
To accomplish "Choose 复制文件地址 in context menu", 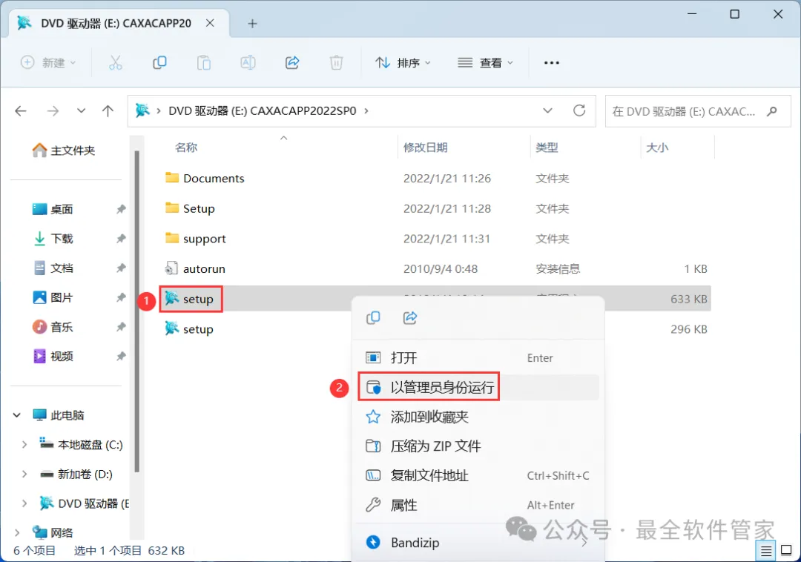I will click(478, 476).
